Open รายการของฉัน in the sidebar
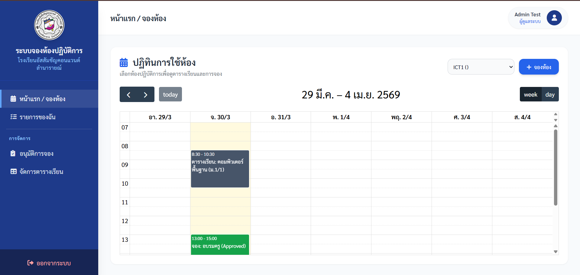 (37, 117)
